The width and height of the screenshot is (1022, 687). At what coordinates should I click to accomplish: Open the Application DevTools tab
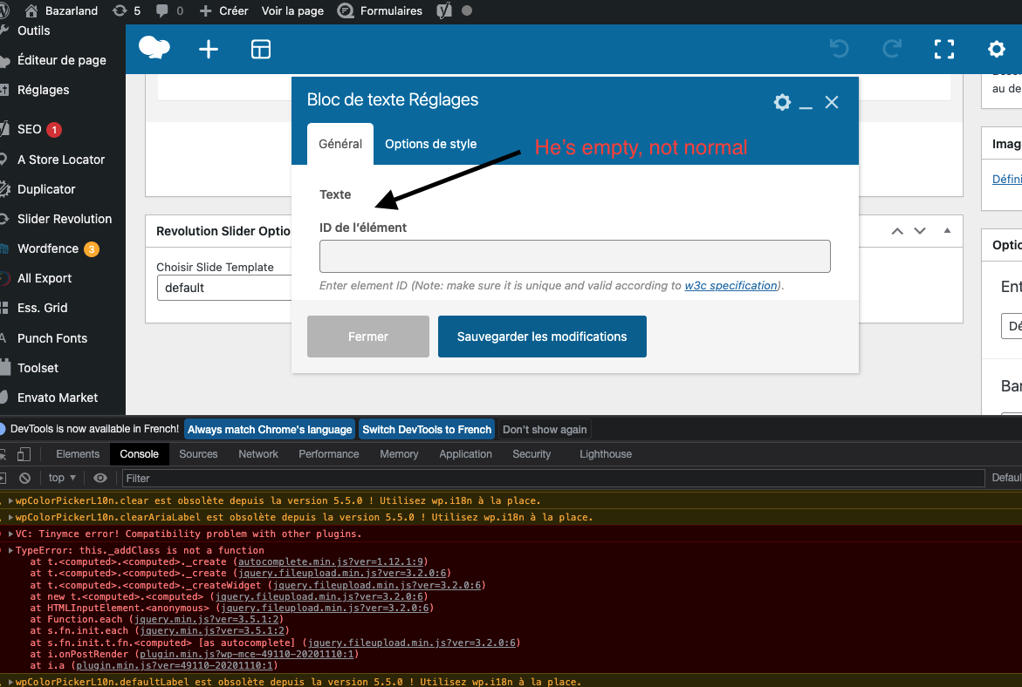pos(465,454)
